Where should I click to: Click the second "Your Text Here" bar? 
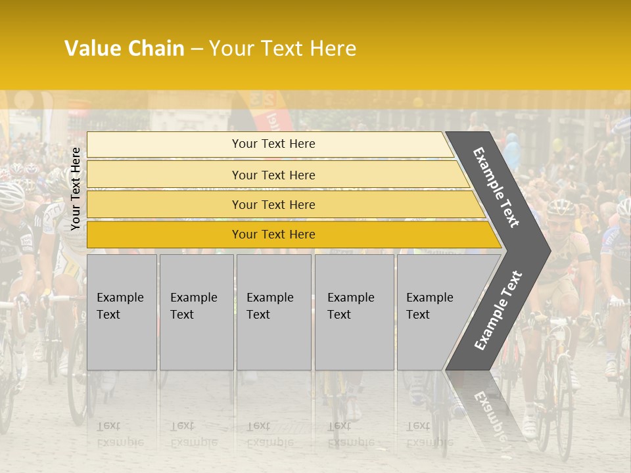273,175
